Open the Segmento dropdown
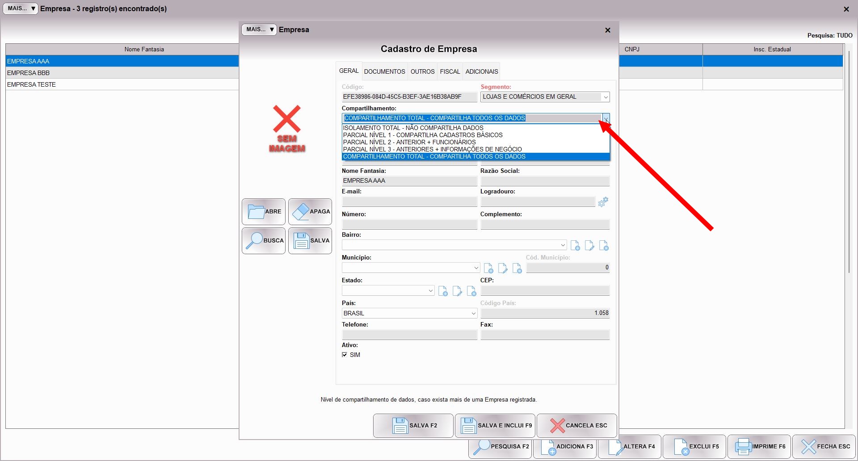This screenshot has height=461, width=858. coord(606,97)
